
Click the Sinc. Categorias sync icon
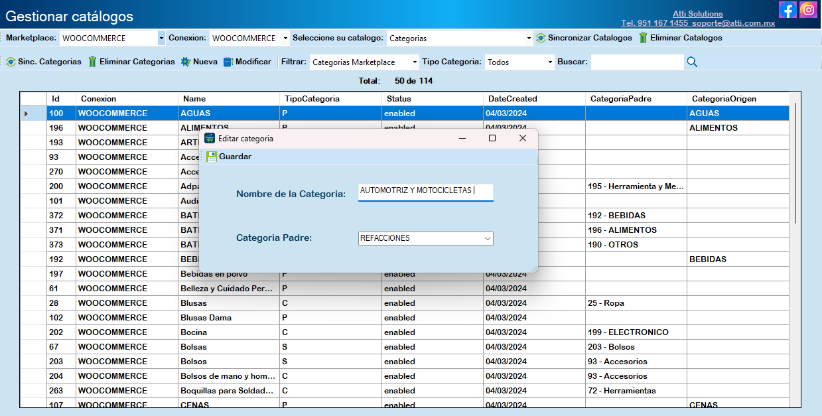coord(11,62)
